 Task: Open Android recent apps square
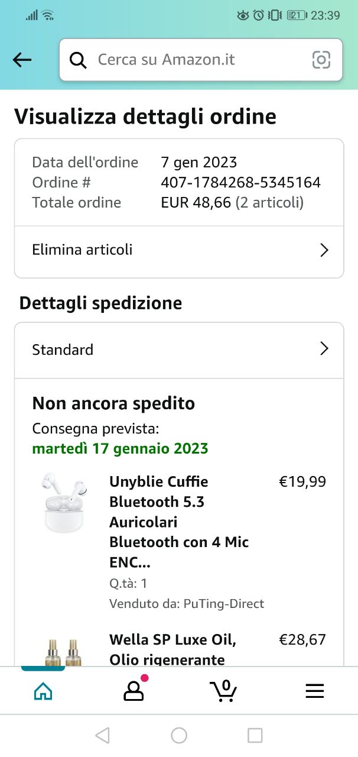point(255,735)
